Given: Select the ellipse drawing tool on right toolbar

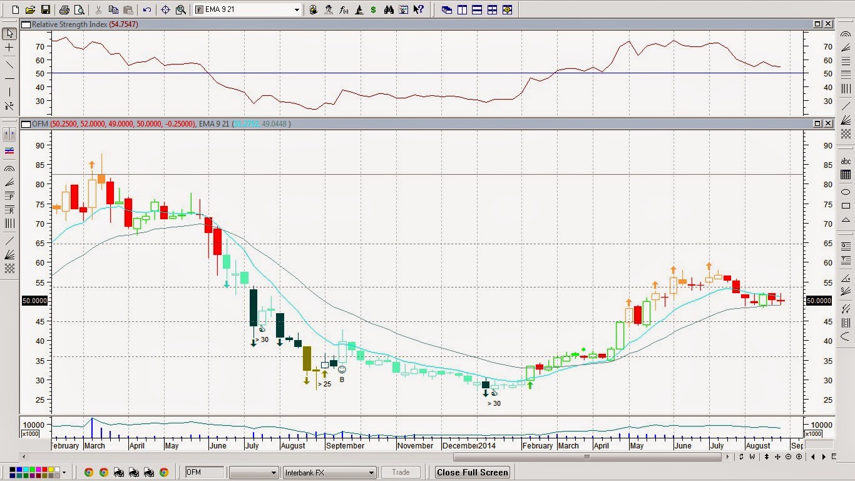Looking at the screenshot, I should point(846,192).
